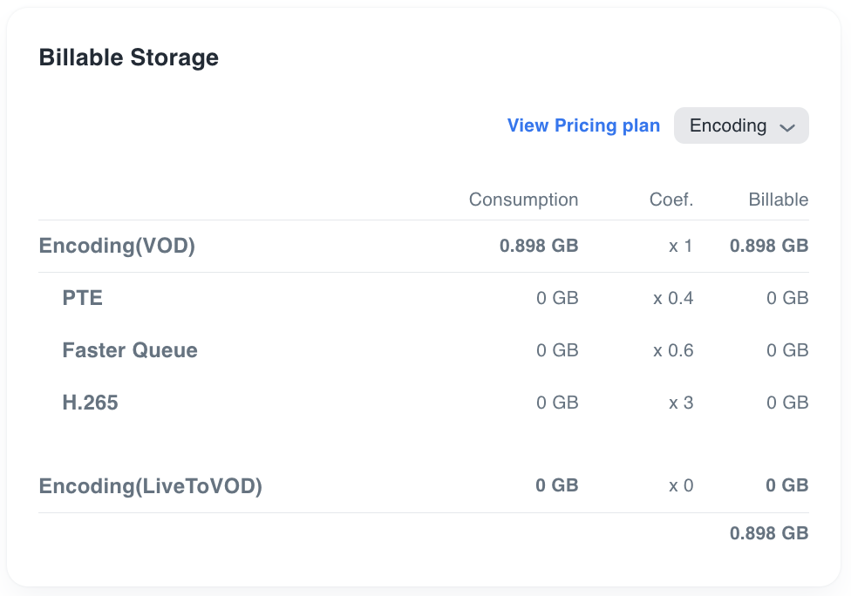Viewport: 851px width, 596px height.
Task: Click the PTE row label
Action: [x=83, y=298]
